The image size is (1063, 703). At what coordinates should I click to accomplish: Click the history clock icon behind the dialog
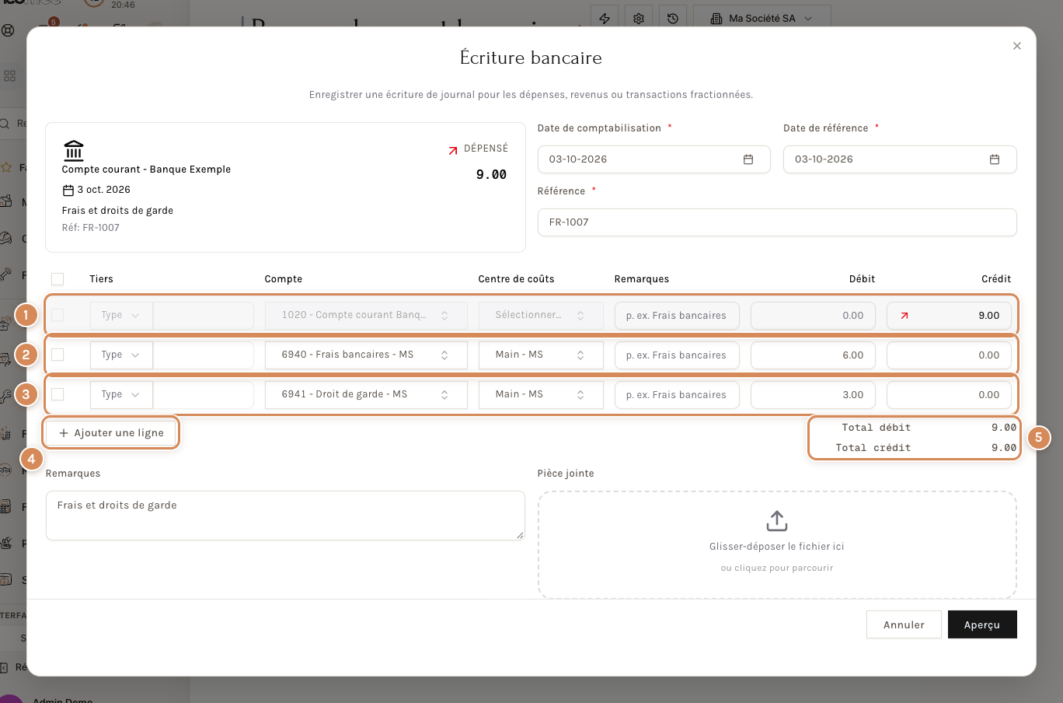(673, 18)
